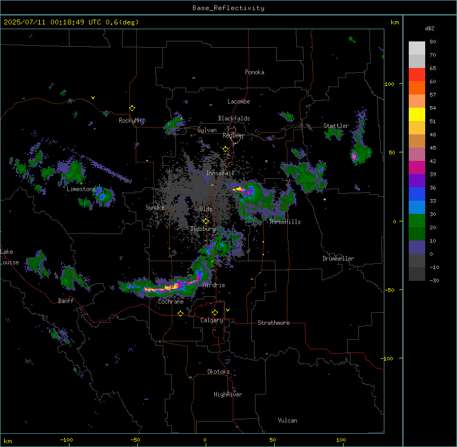Click the -30 value on dBZ legend
Screen dimensions: 457x447
[434, 280]
